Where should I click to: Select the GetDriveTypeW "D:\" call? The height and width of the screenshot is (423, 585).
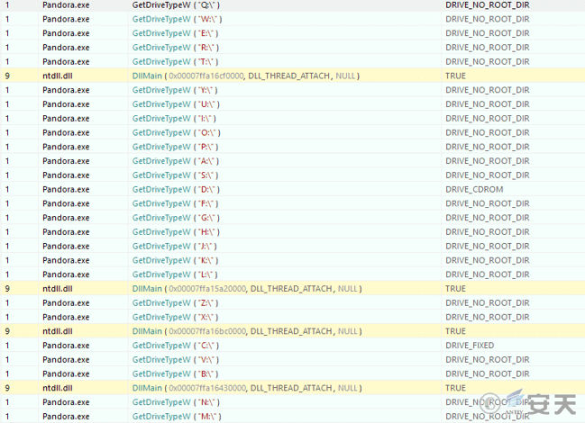(x=176, y=190)
